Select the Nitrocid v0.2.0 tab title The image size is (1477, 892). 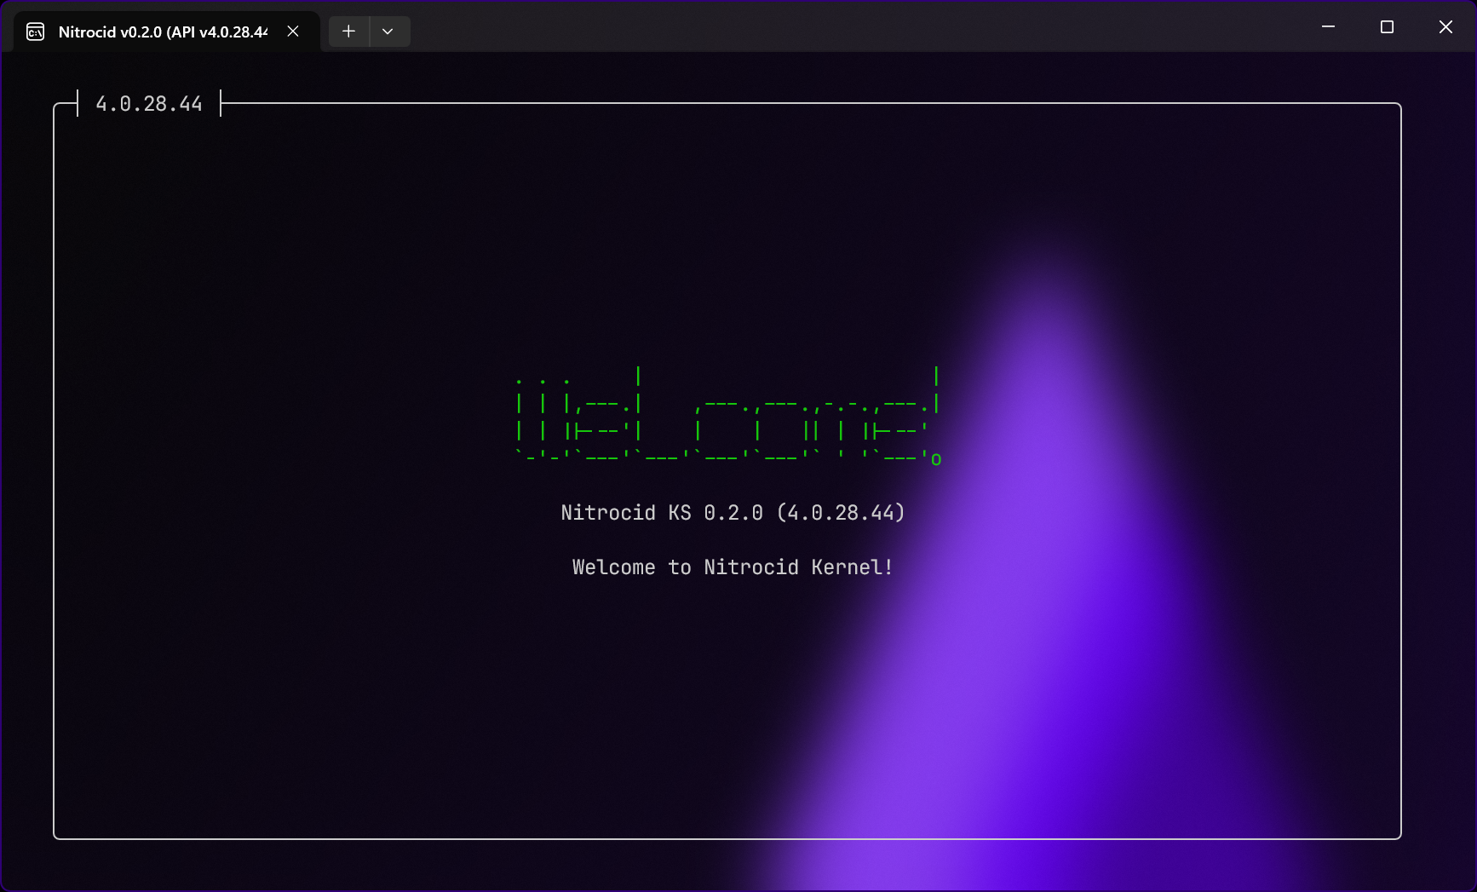pos(162,32)
